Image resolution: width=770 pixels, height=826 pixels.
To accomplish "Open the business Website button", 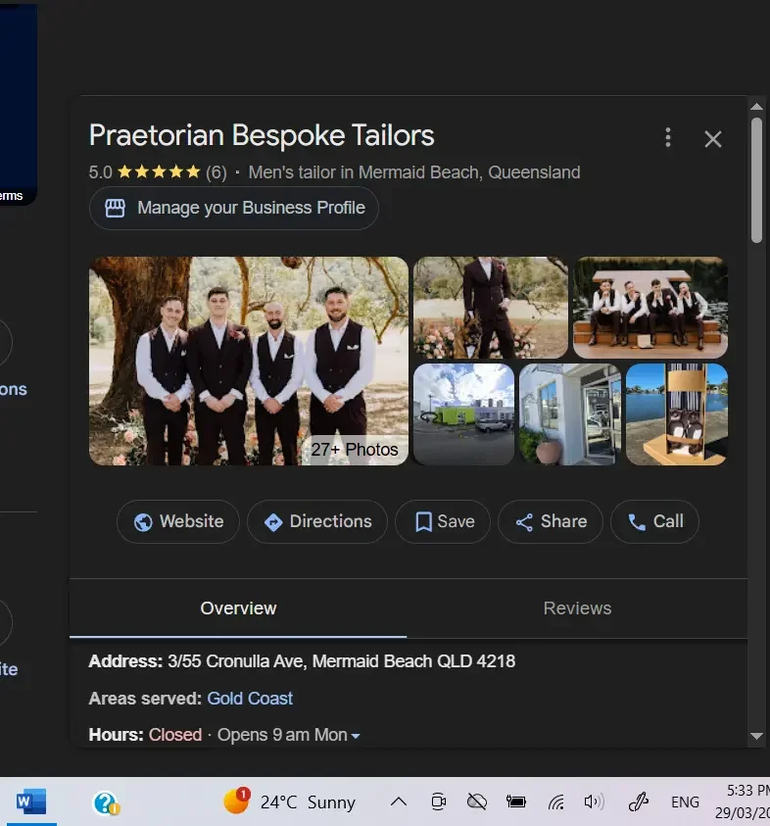I will click(x=178, y=521).
